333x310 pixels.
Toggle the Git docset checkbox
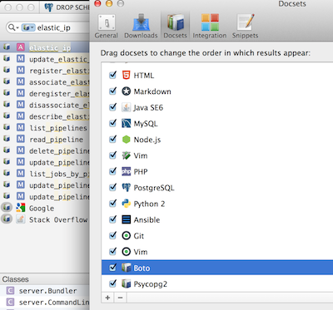click(x=112, y=236)
